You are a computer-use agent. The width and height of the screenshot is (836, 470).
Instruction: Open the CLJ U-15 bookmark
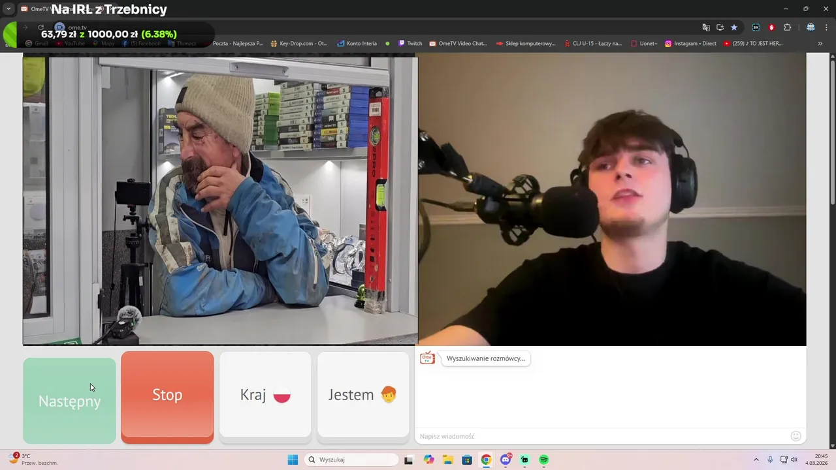[593, 43]
